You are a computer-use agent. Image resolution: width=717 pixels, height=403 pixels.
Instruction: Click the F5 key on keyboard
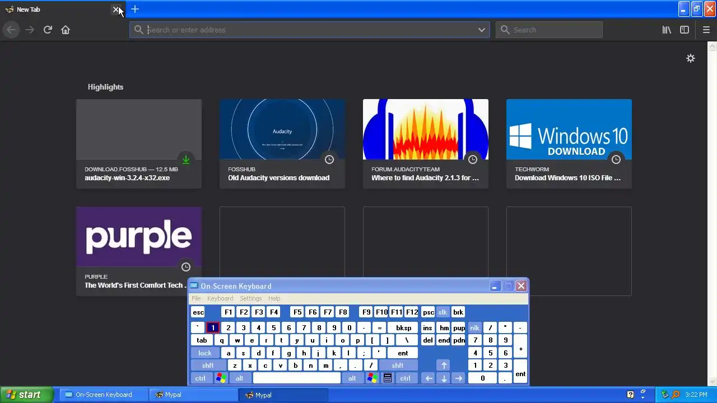click(x=297, y=312)
